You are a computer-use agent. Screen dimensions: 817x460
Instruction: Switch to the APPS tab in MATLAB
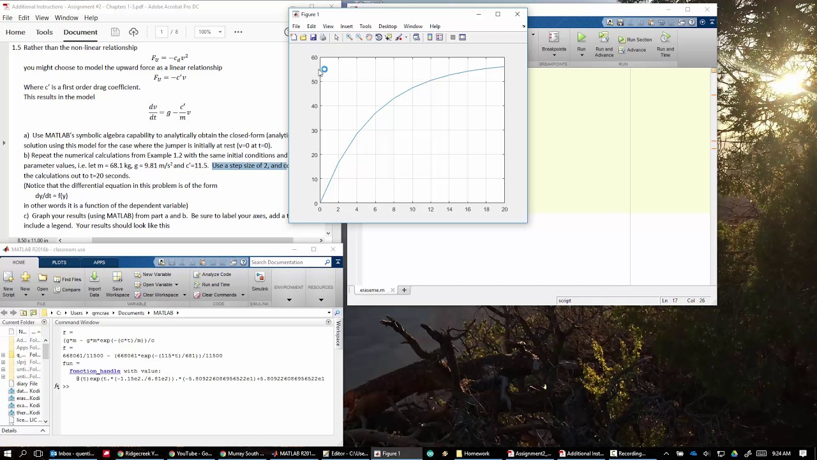[x=99, y=263]
